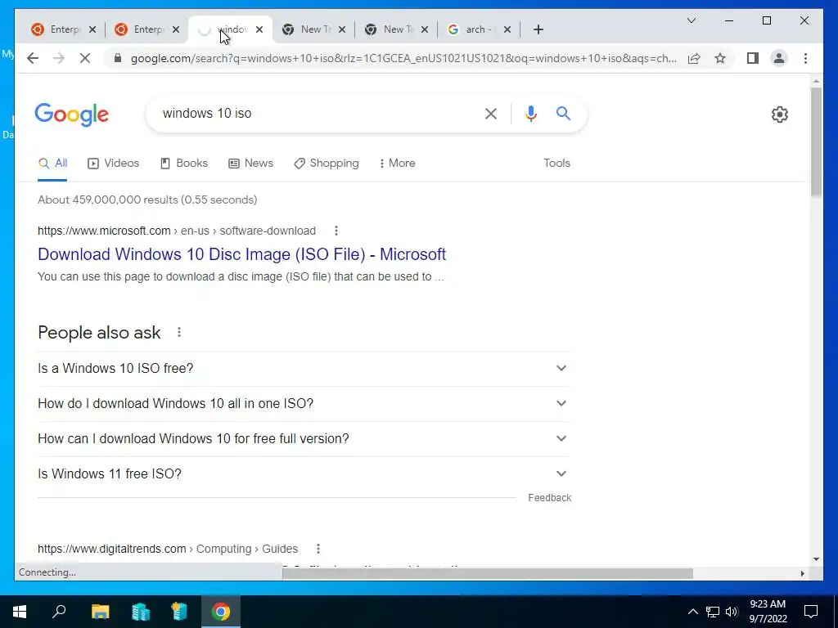
Task: View site information lock icon
Action: coord(118,58)
